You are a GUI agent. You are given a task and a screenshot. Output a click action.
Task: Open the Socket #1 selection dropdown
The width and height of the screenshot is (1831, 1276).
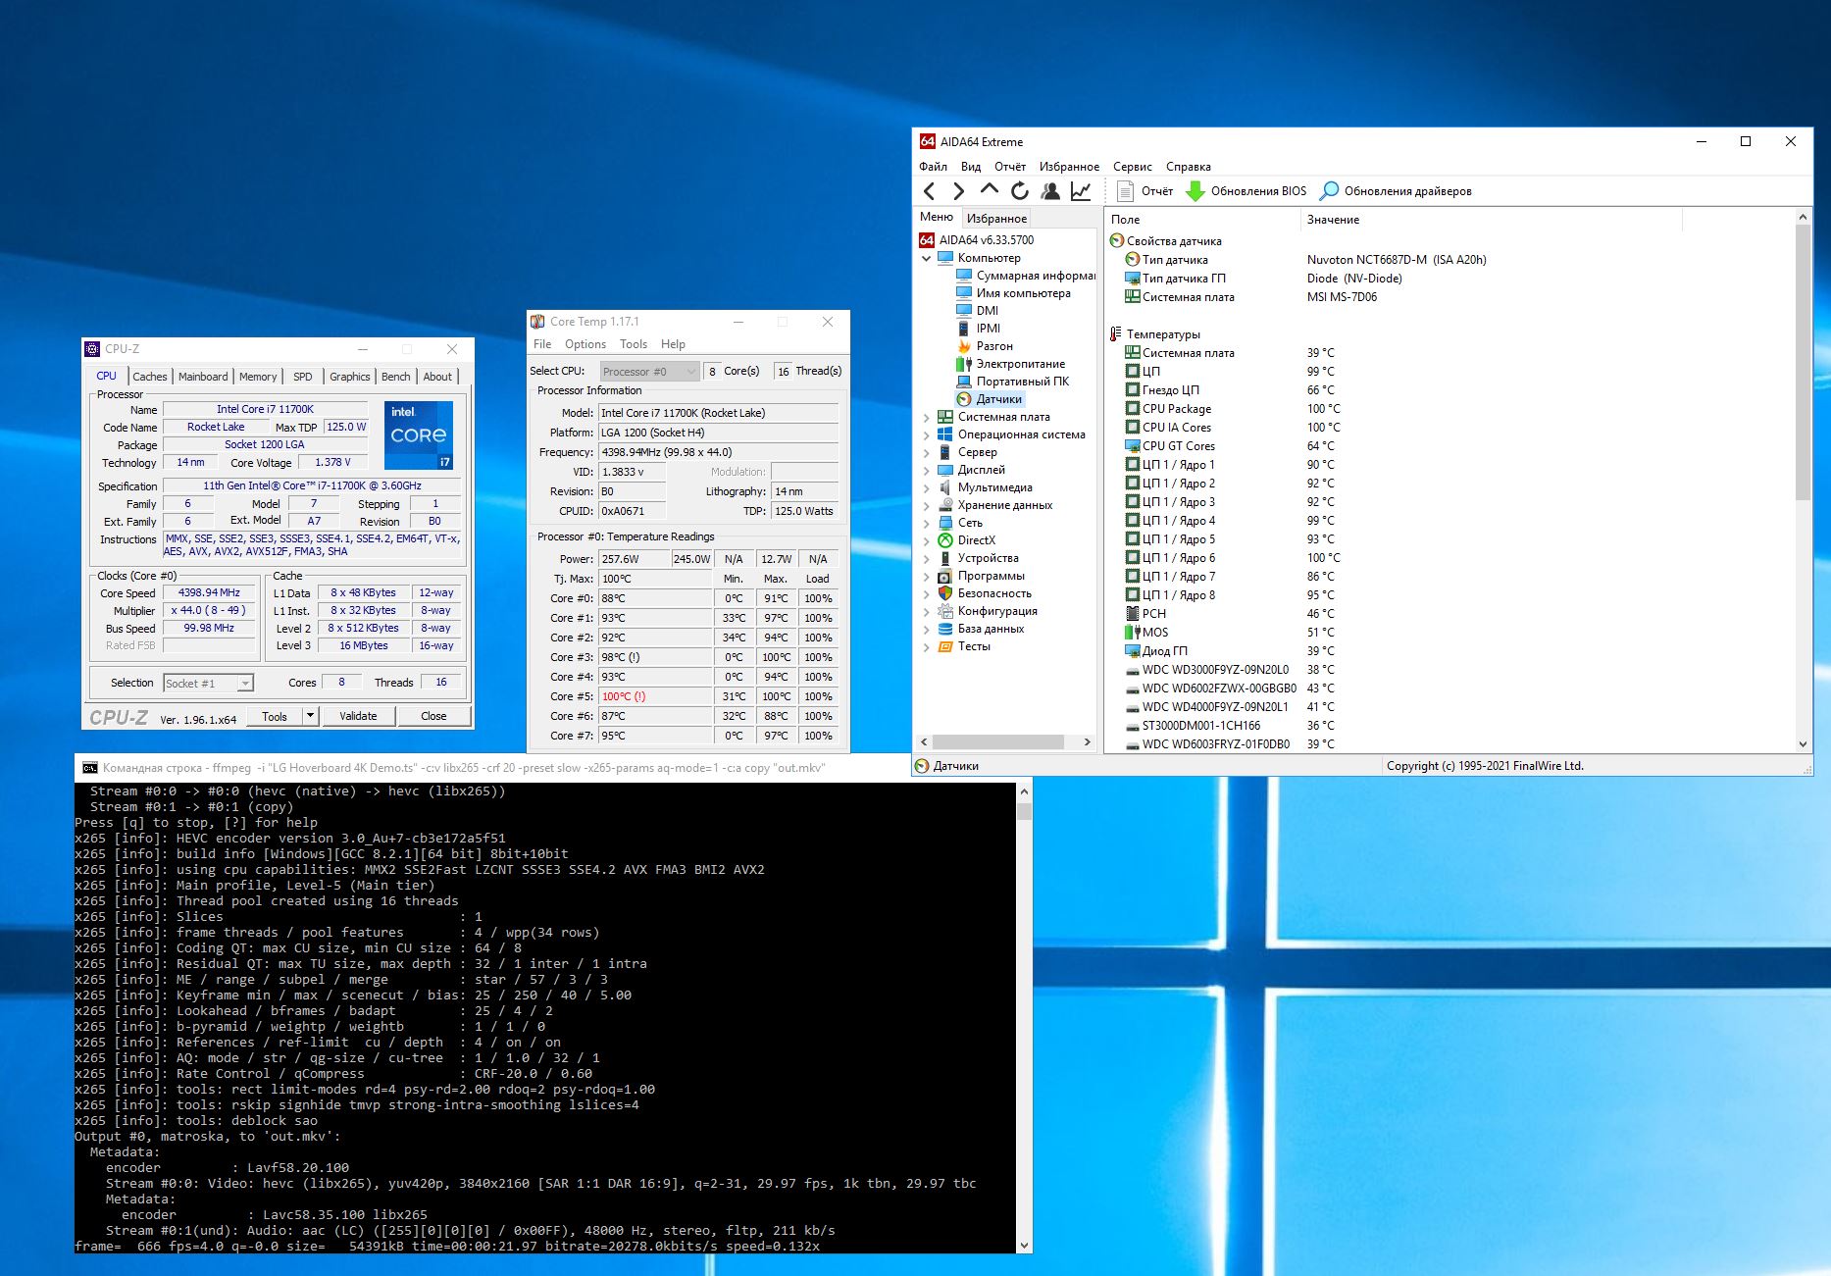pos(245,684)
